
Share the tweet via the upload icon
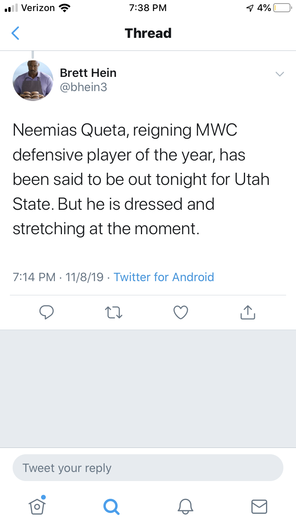click(247, 312)
